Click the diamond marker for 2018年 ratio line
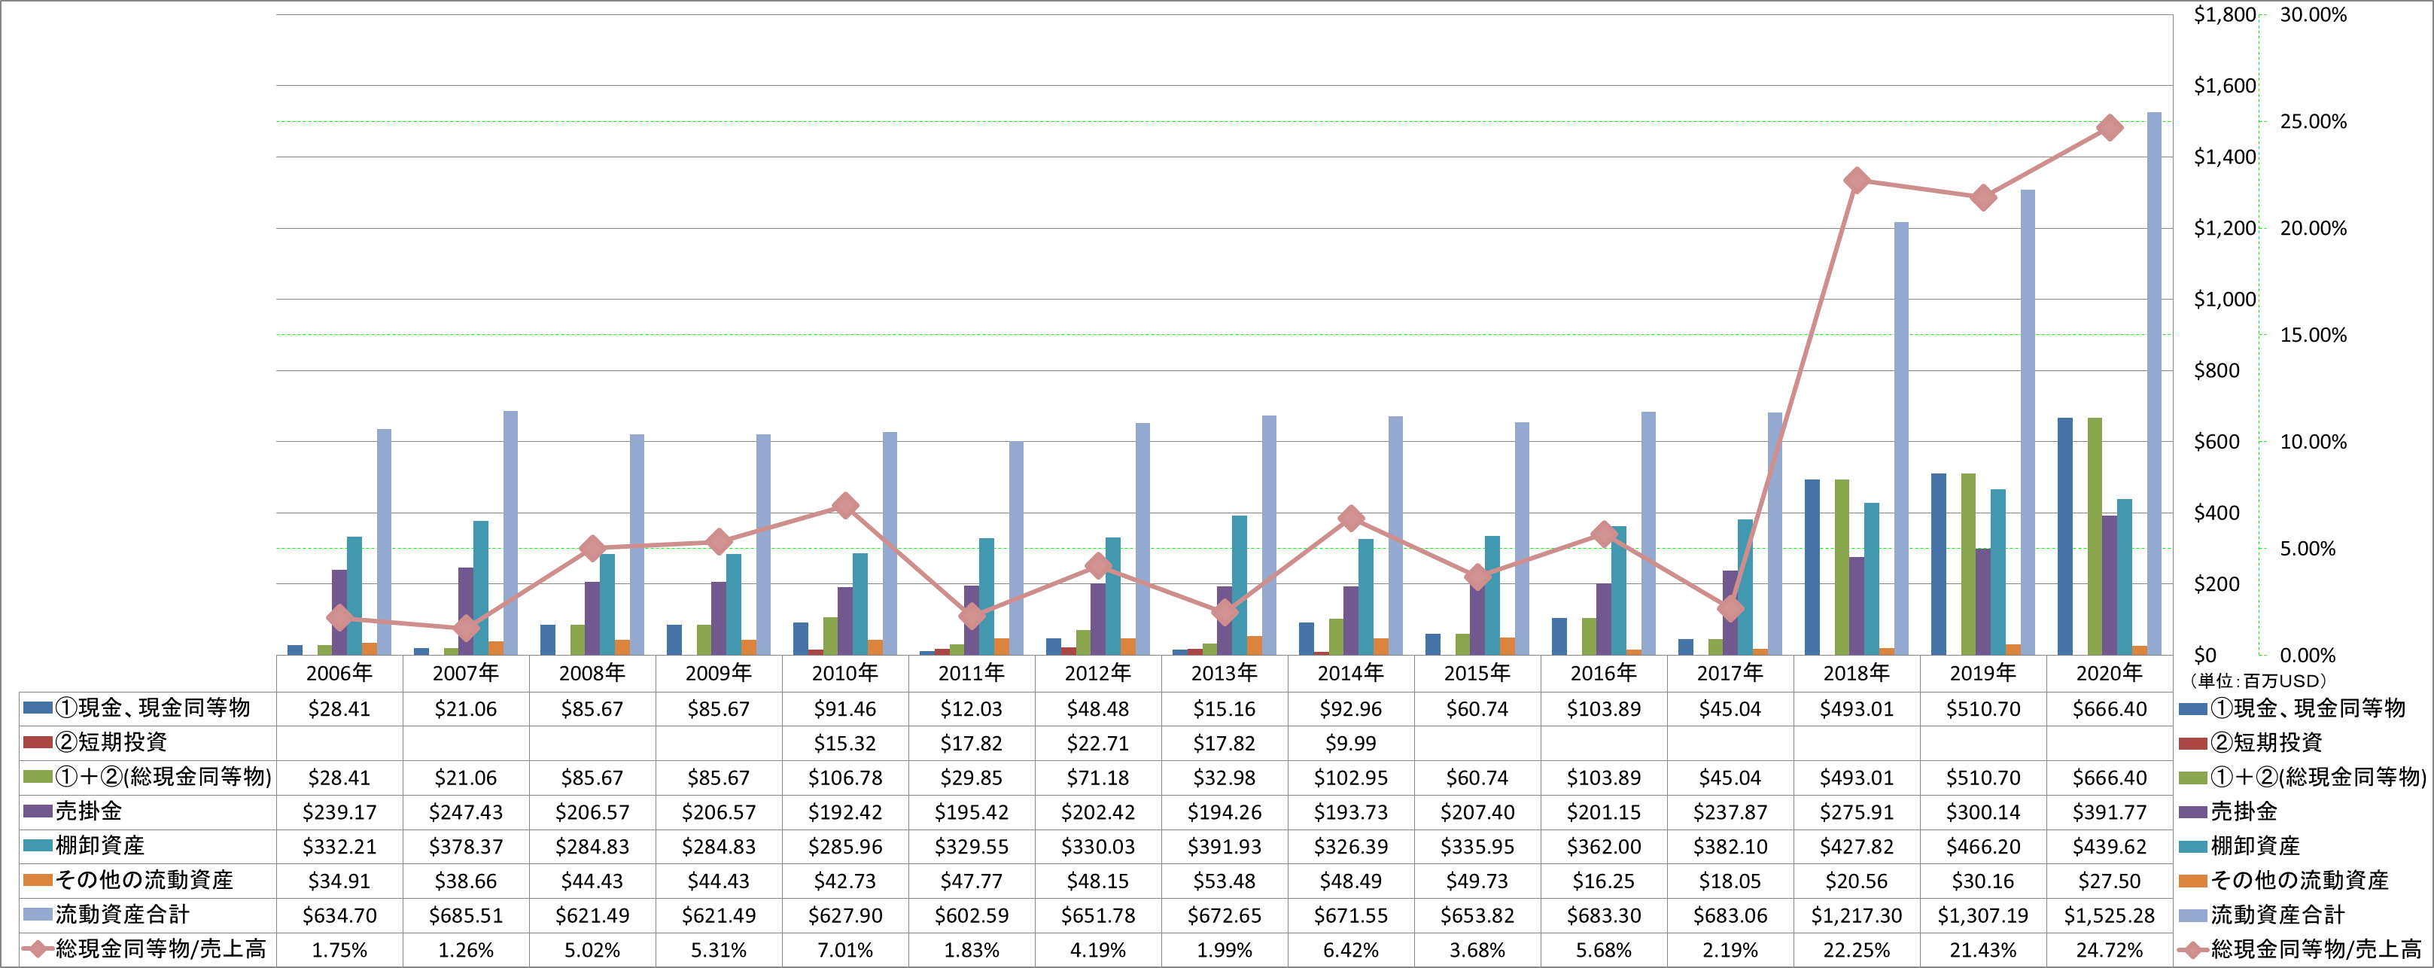Screen dimensions: 2434x968 coord(1857,181)
